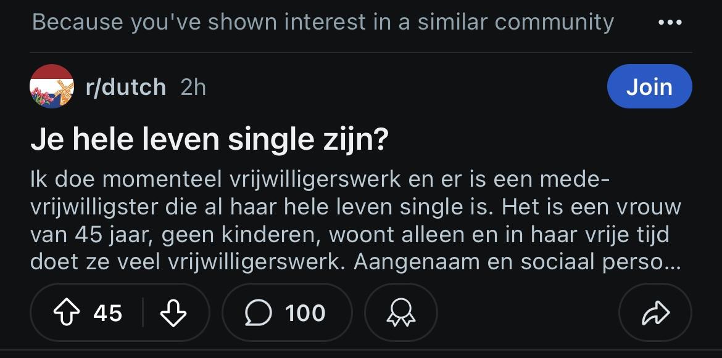The width and height of the screenshot is (722, 358).
Task: Open the 100 comments count
Action: pos(305,313)
